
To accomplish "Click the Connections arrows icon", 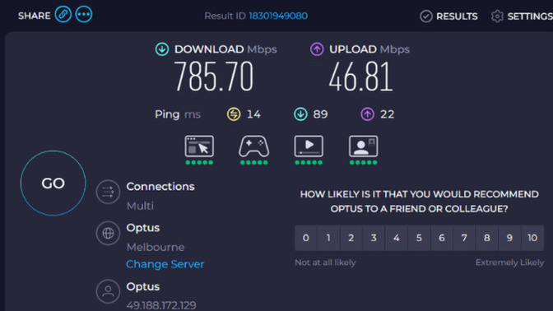I will [108, 192].
